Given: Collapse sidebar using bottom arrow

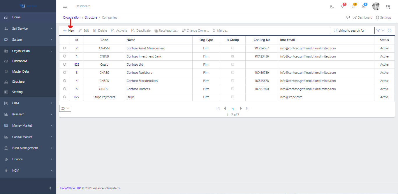Looking at the screenshot, I should [x=50, y=188].
